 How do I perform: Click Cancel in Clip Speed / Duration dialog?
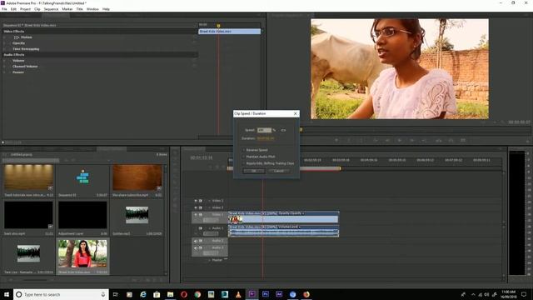(279, 171)
